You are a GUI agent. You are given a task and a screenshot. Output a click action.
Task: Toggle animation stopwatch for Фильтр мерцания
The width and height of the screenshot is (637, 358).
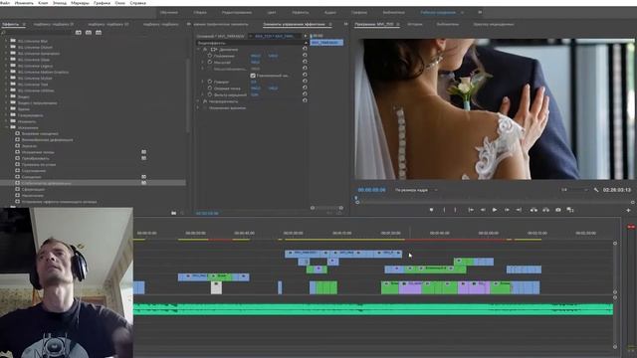(x=210, y=94)
